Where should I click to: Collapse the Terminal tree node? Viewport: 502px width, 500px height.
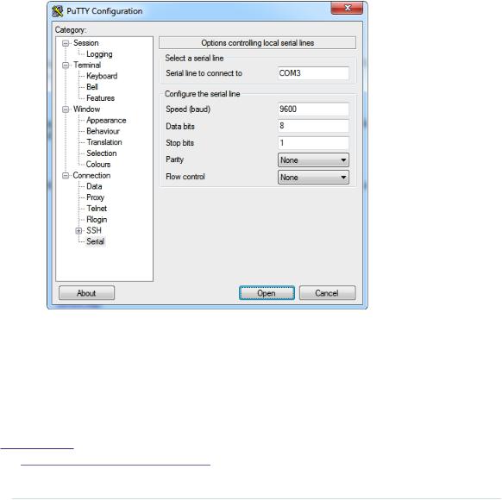pyautogui.click(x=66, y=66)
